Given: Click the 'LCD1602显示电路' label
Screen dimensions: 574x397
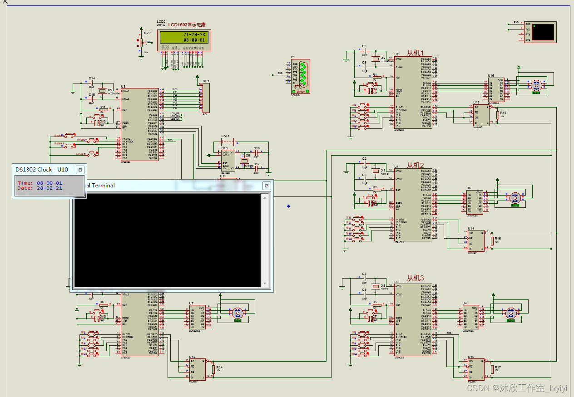Looking at the screenshot, I should [187, 25].
